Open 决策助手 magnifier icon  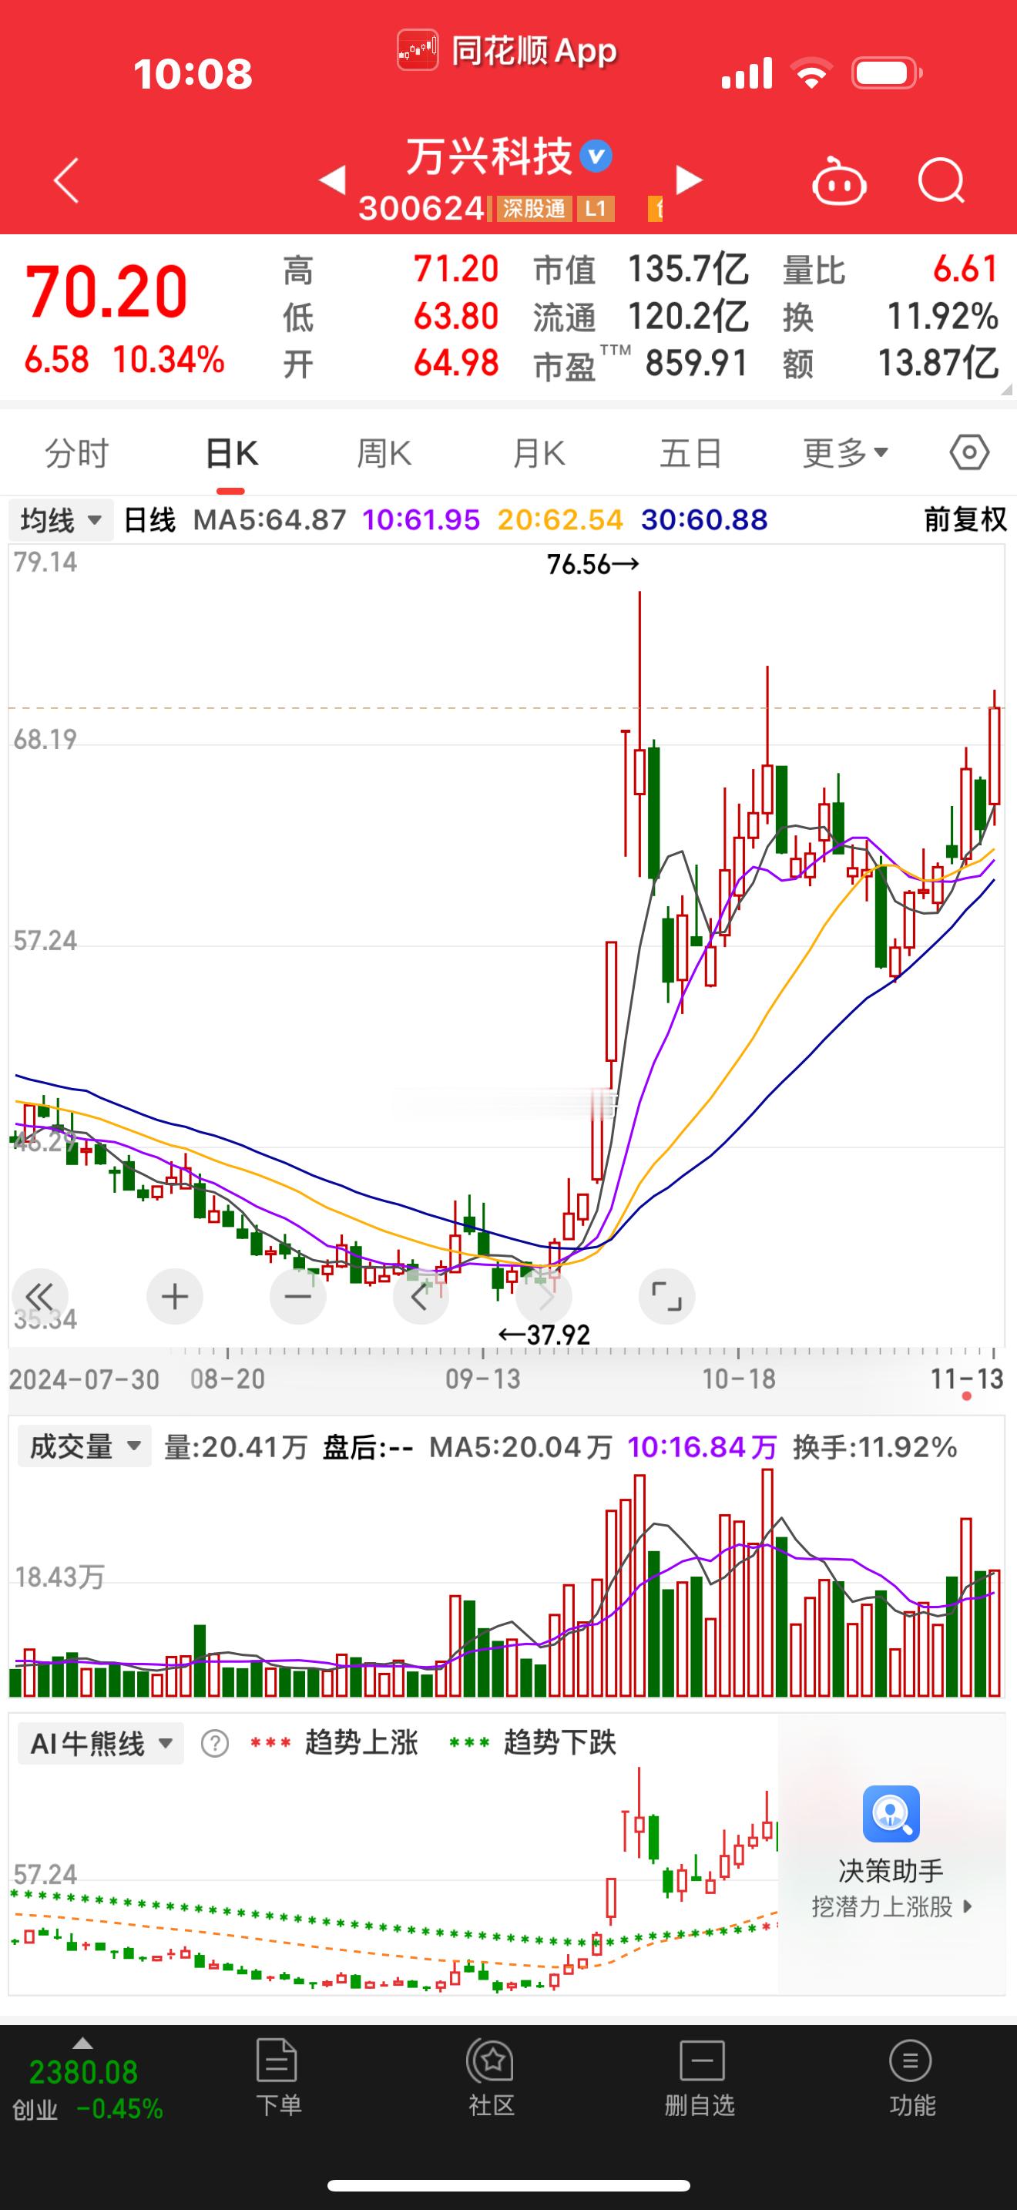coord(891,1814)
